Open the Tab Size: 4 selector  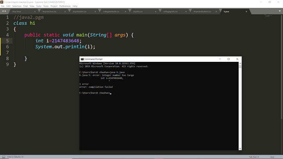point(254,157)
